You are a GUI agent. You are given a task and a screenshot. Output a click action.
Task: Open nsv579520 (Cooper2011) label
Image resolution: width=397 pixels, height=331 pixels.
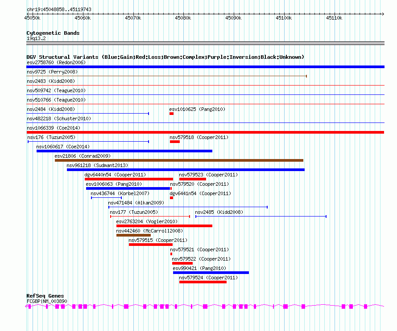[x=199, y=184]
